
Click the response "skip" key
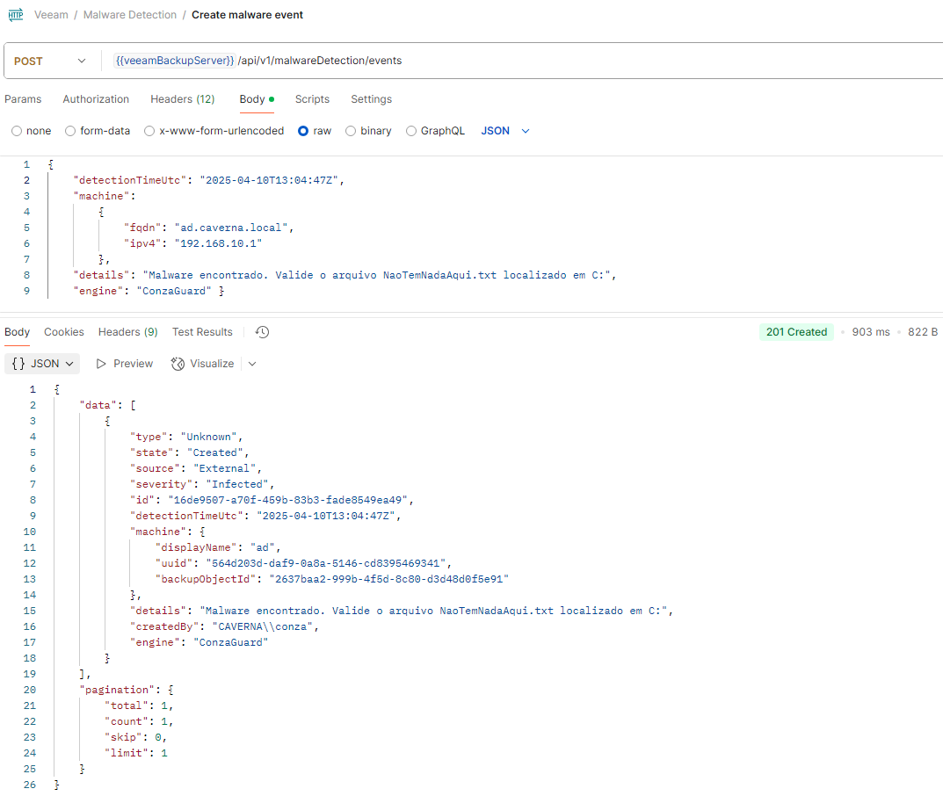click(x=124, y=736)
